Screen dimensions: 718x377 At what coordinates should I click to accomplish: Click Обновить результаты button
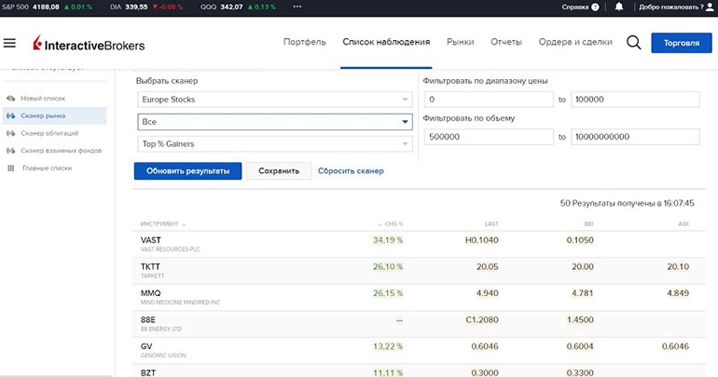187,171
